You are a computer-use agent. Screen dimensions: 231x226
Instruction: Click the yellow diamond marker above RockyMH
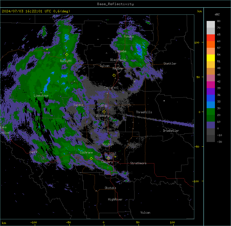point(67,54)
